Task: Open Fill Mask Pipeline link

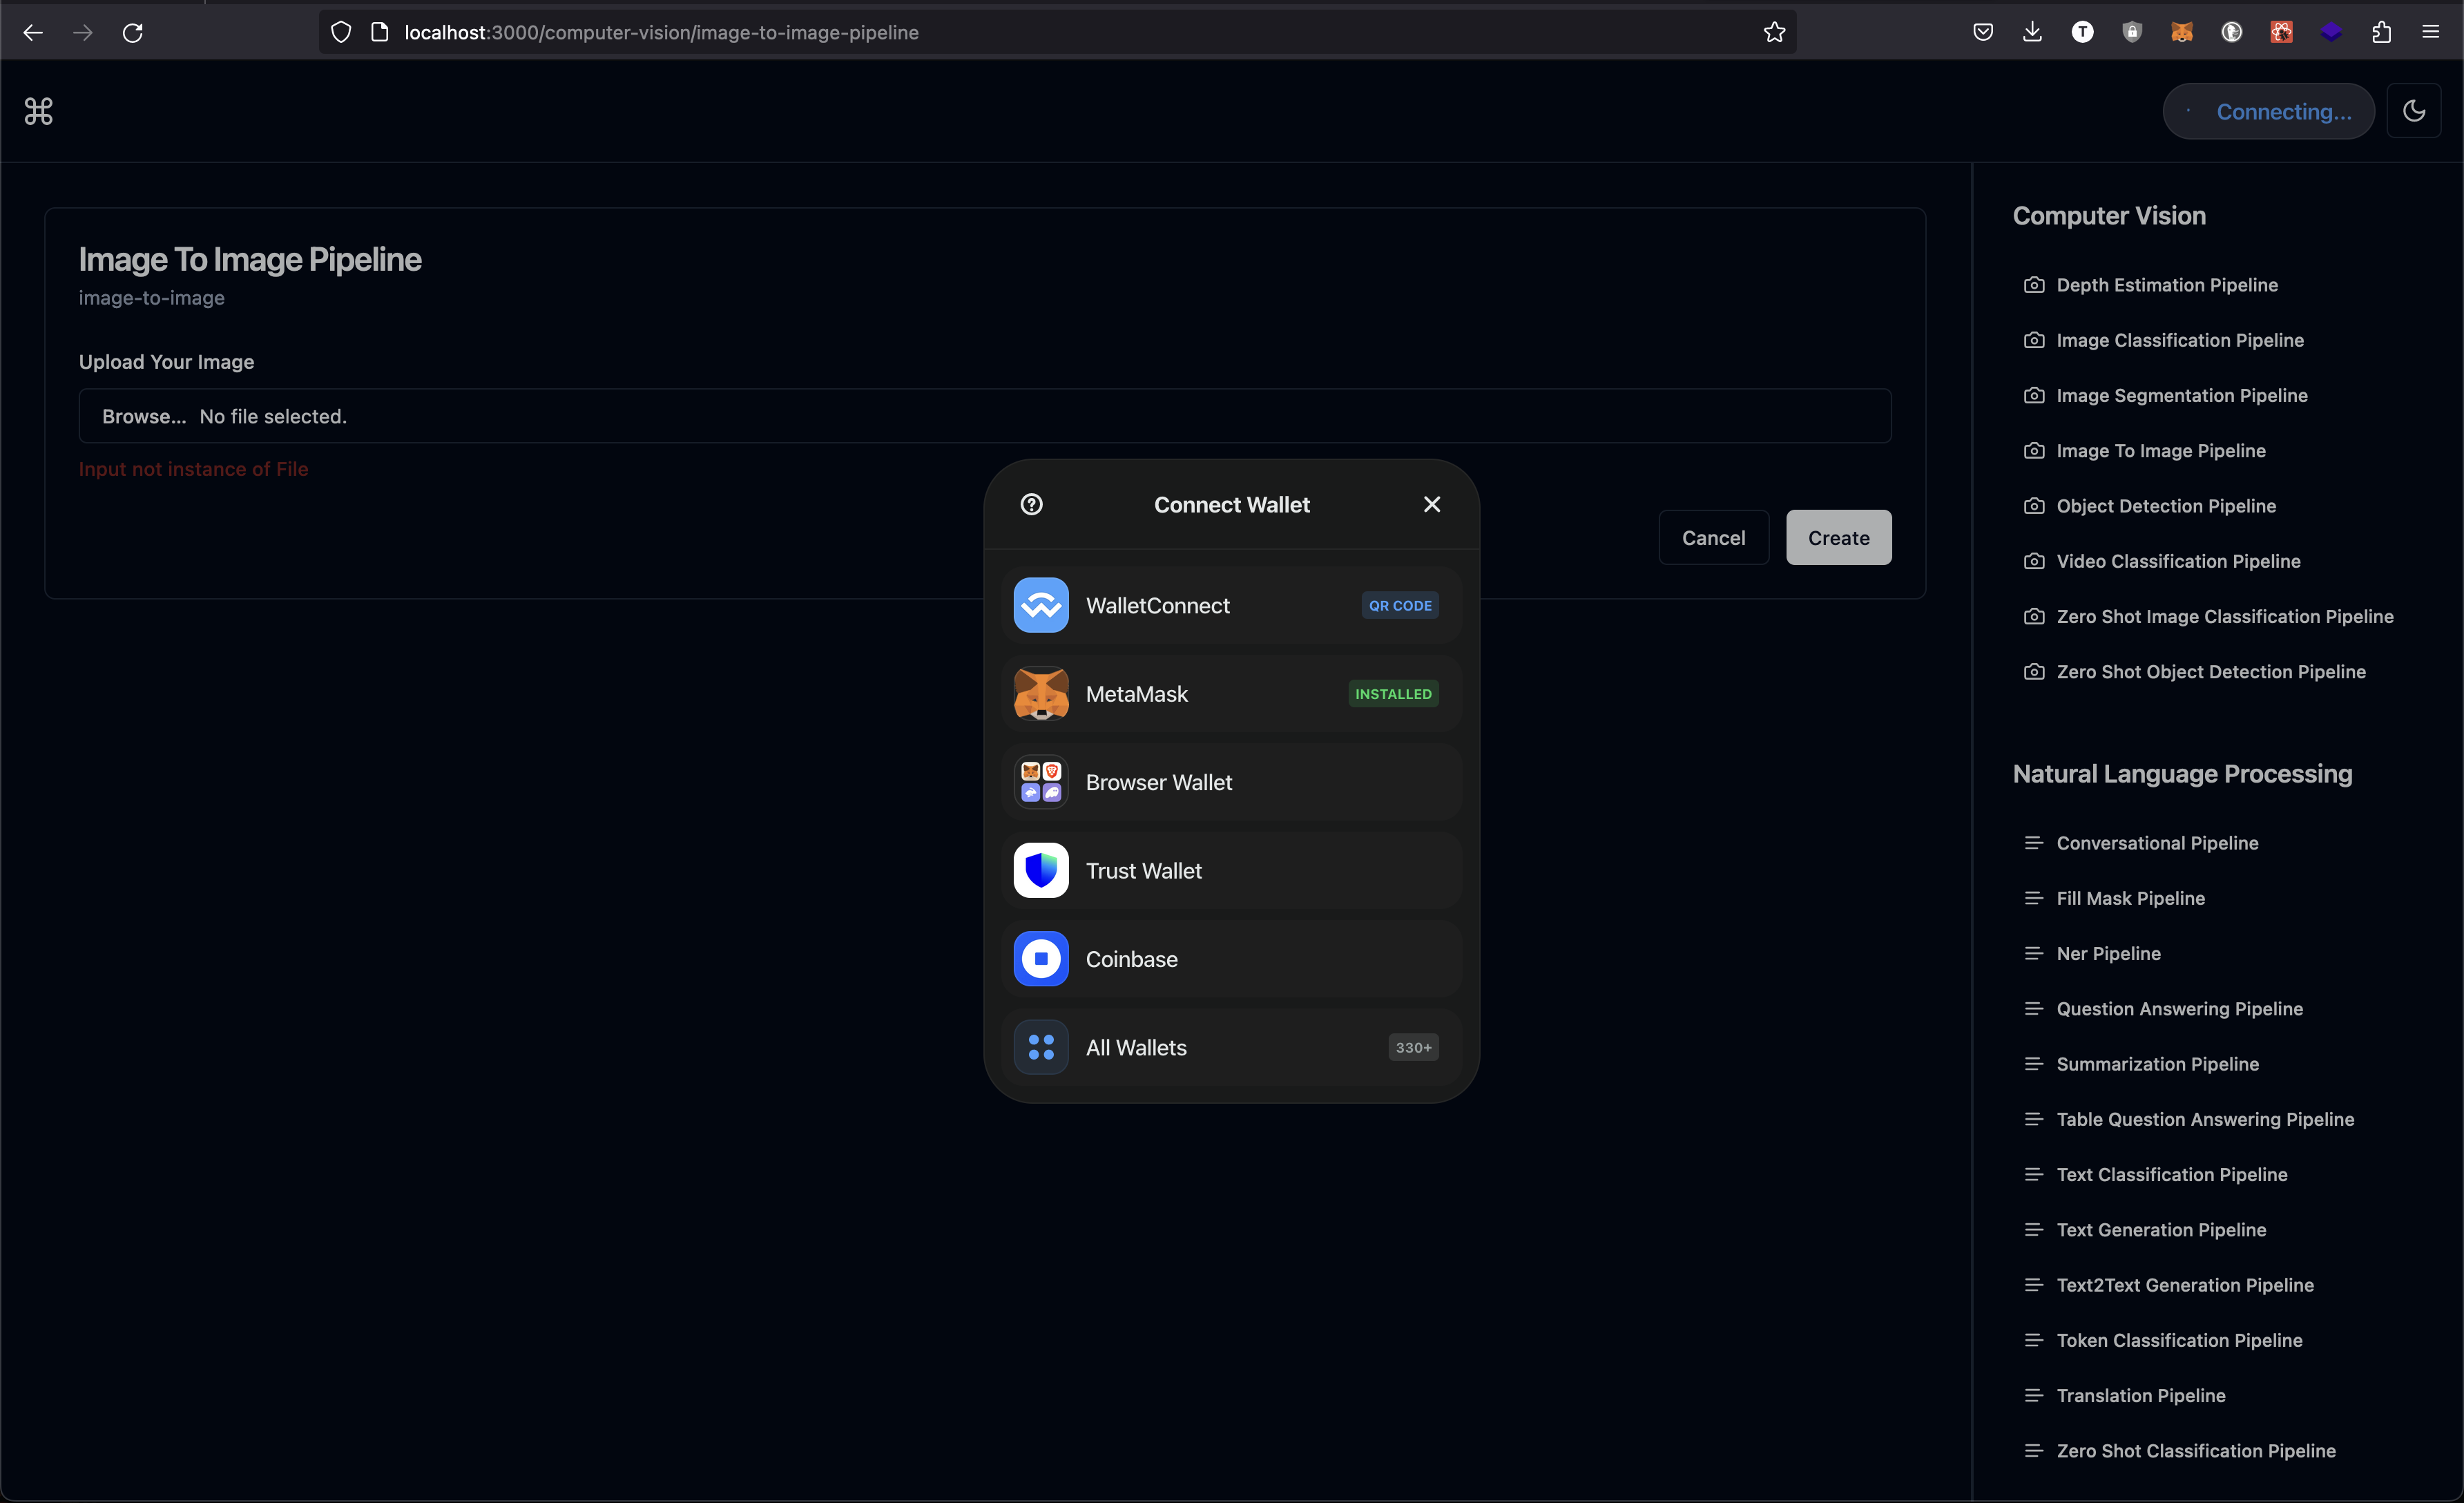Action: (x=2130, y=898)
